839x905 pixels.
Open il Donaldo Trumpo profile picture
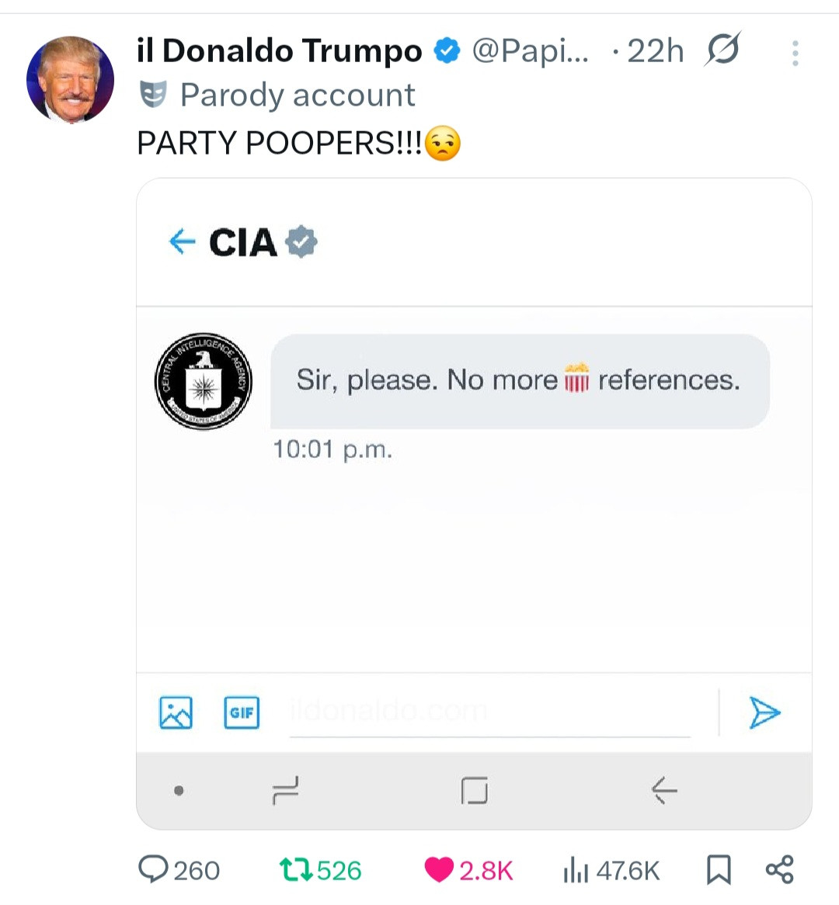(x=71, y=79)
